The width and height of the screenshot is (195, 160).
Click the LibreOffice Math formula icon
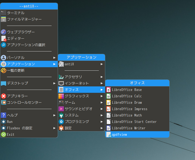pyautogui.click(x=108, y=115)
